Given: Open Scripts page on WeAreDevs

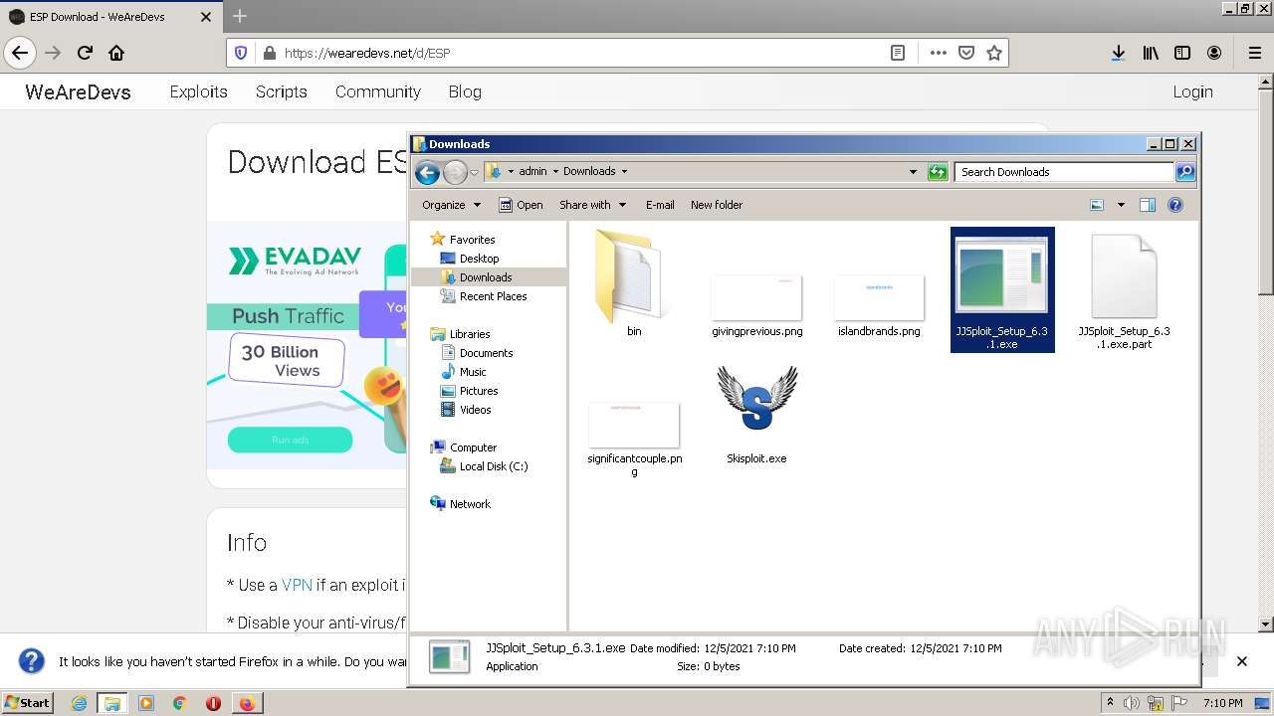Looking at the screenshot, I should [x=281, y=91].
